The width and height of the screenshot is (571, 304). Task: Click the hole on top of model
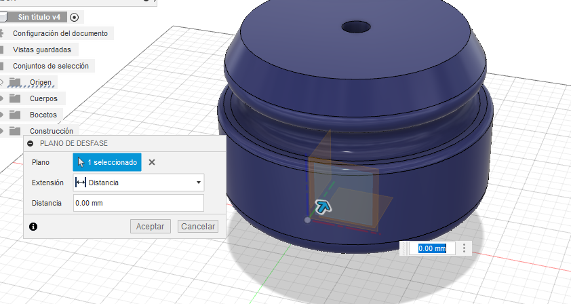click(x=356, y=27)
